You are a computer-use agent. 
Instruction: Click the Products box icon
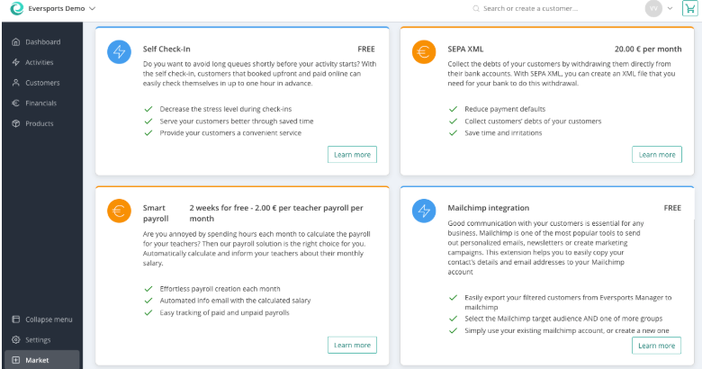(x=16, y=123)
